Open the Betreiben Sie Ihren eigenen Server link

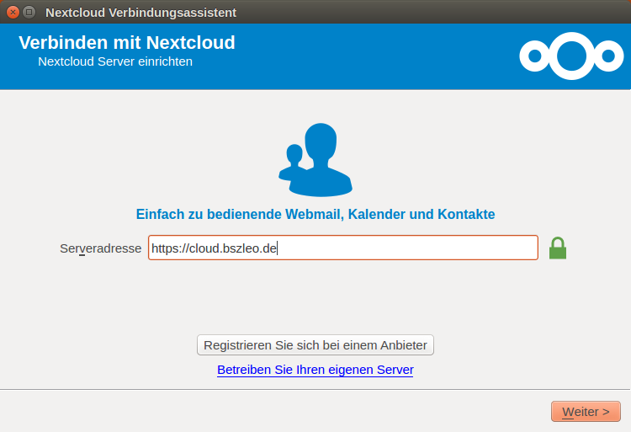click(x=315, y=370)
